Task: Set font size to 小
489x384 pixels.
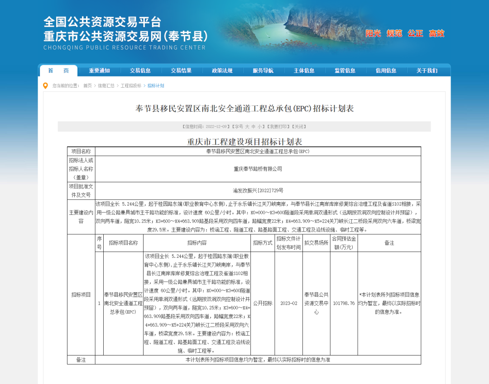Action: pyautogui.click(x=259, y=127)
